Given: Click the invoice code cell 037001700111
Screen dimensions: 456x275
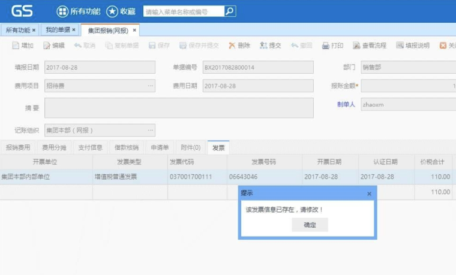Looking at the screenshot, I should coord(197,177).
